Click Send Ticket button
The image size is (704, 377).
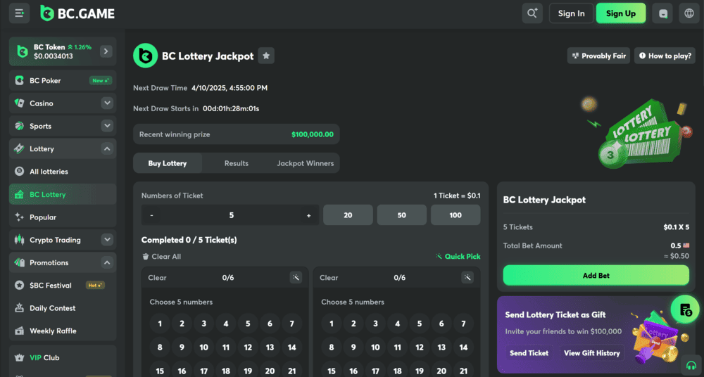pos(529,353)
